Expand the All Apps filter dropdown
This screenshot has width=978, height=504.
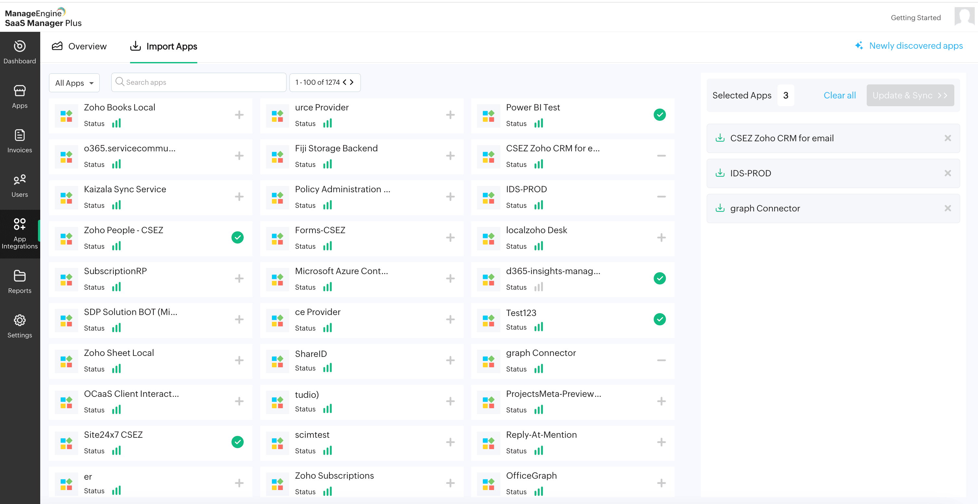point(74,83)
